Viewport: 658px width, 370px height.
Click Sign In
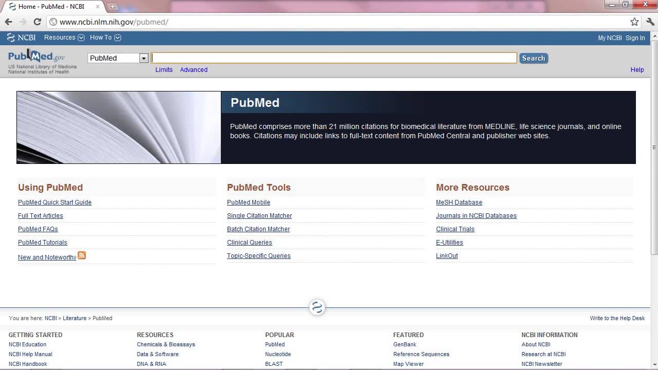tap(635, 38)
